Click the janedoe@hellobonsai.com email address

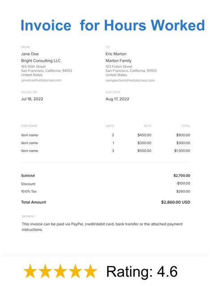tap(41, 80)
